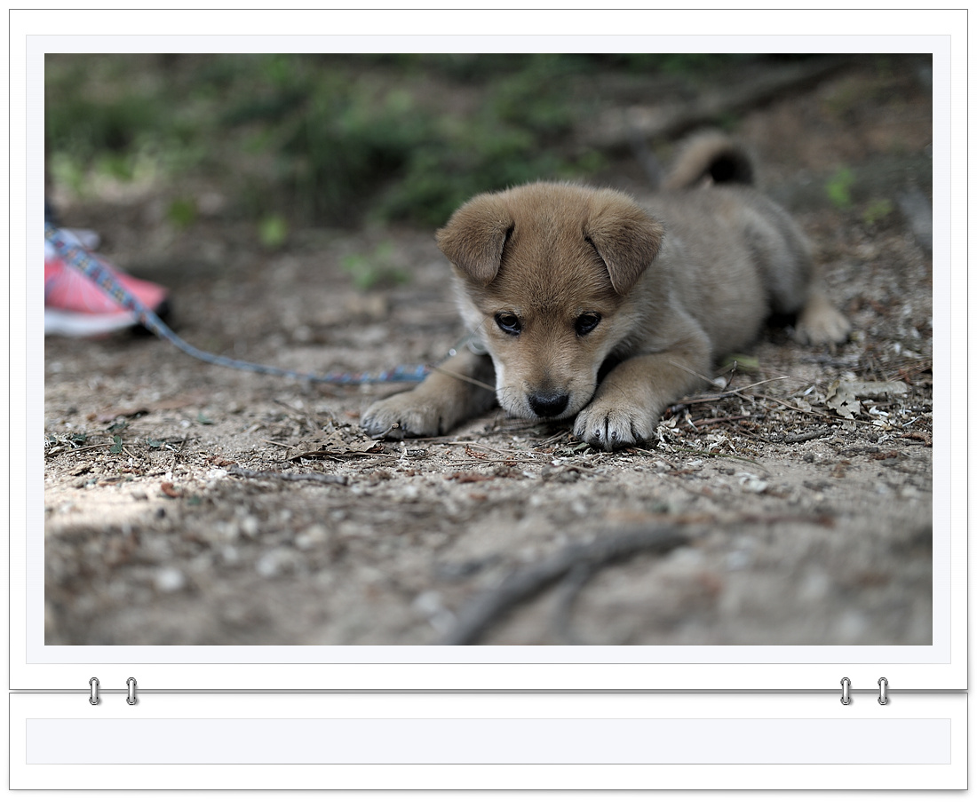The height and width of the screenshot is (808, 977).
Task: Click the leftmost binder ring
Action: [x=94, y=691]
